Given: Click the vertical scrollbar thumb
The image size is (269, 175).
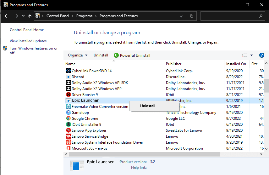Looking at the screenshot, I should coord(266,85).
